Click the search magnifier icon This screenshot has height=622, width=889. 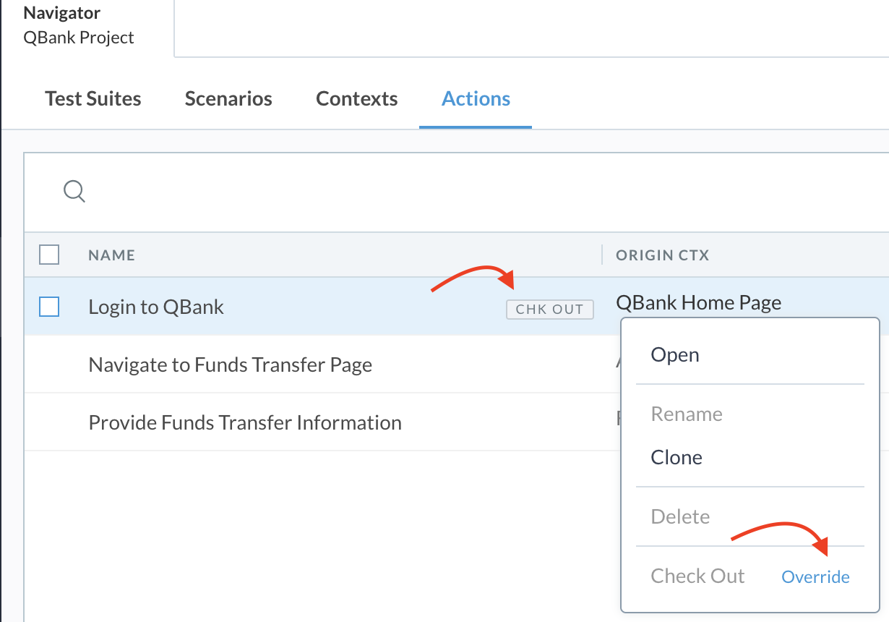(74, 191)
